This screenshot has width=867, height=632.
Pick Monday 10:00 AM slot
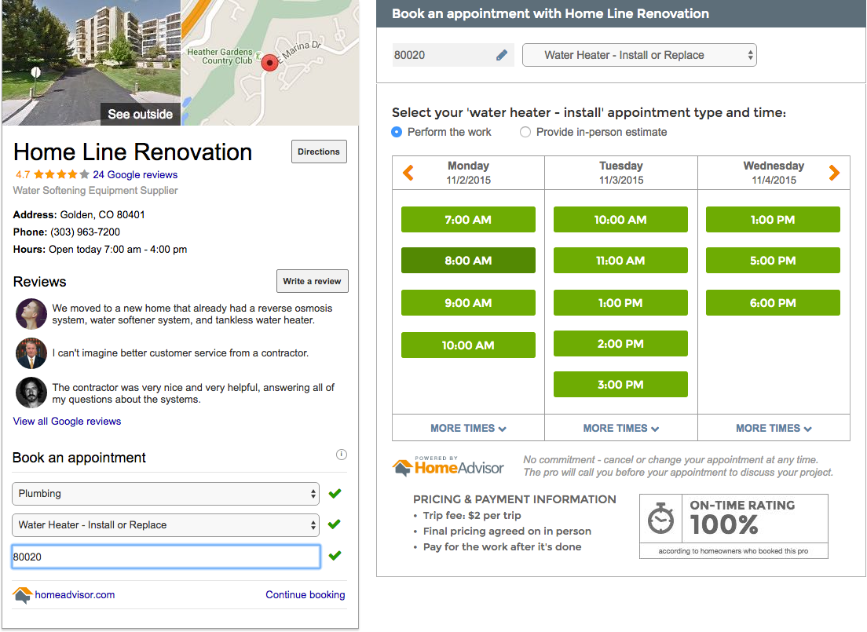pyautogui.click(x=468, y=345)
